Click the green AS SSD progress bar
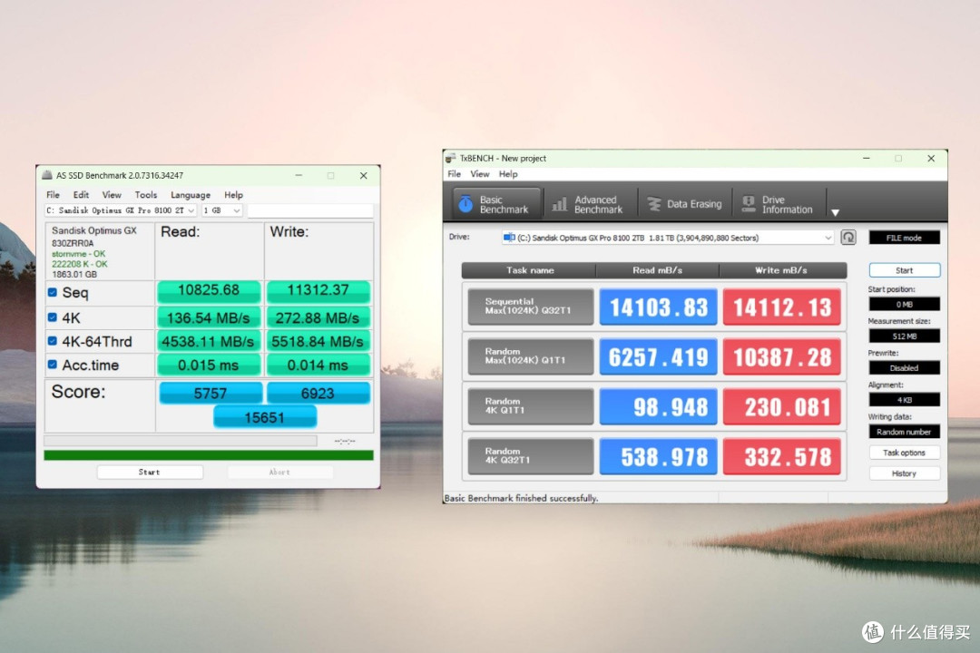 (x=209, y=455)
